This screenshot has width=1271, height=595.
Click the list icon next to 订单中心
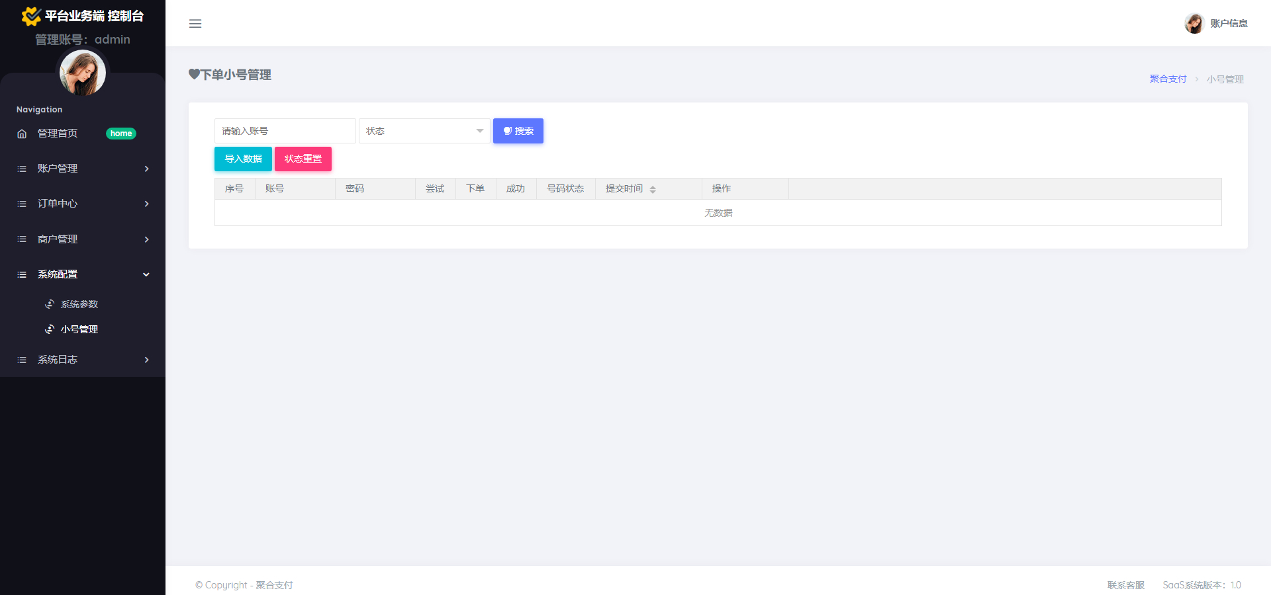[22, 204]
